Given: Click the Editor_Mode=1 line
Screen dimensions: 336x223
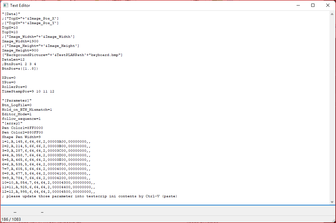Looking at the screenshot, I should (17, 114).
